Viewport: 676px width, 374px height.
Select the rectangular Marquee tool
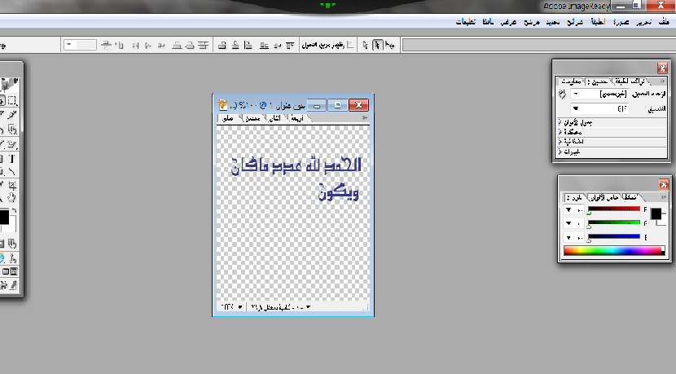click(x=13, y=100)
